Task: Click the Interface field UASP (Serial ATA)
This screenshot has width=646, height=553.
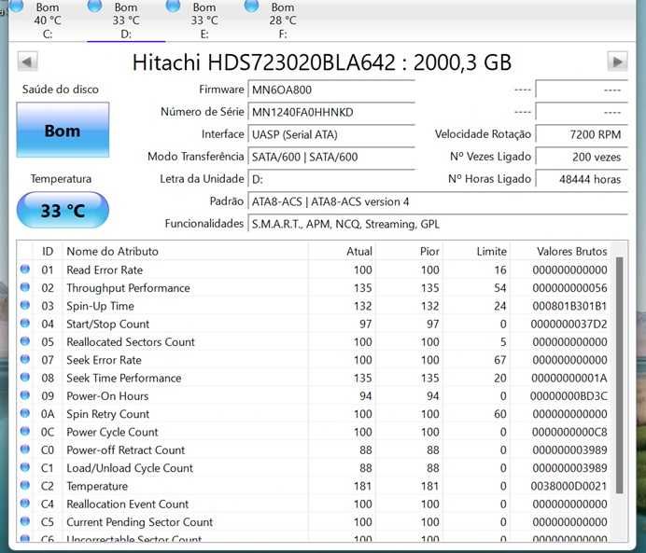Action: 331,134
